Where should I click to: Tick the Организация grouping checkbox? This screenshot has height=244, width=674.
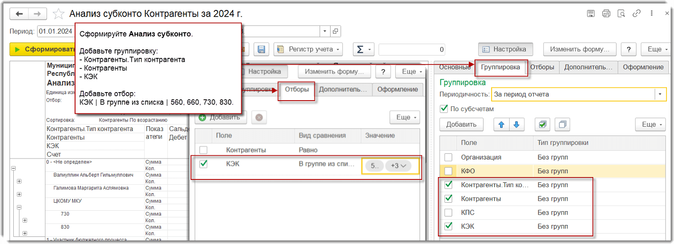pyautogui.click(x=448, y=157)
